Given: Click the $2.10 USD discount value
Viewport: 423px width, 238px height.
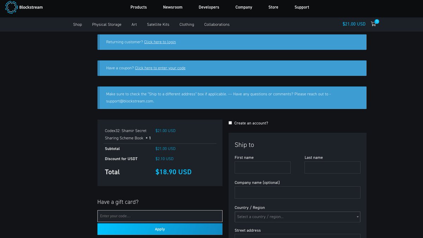Looking at the screenshot, I should point(165,159).
